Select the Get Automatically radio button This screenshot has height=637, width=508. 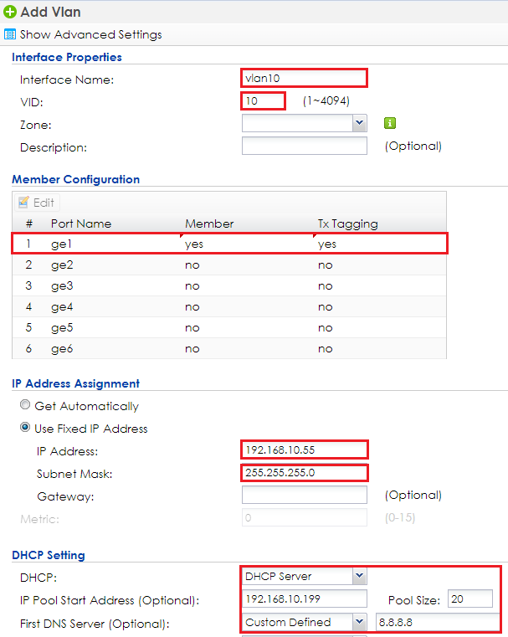coord(25,404)
